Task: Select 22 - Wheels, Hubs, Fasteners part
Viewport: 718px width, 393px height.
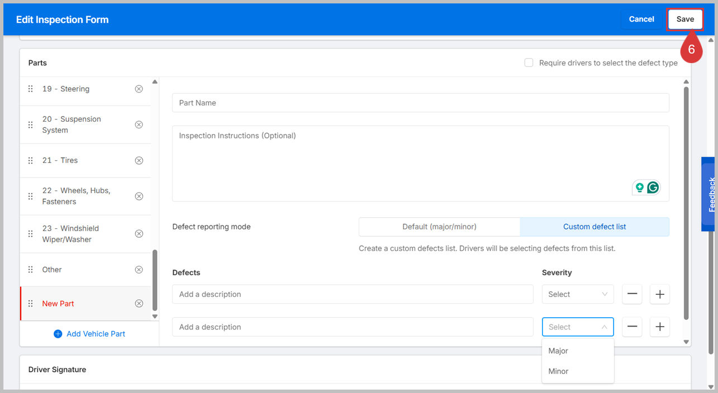Action: [85, 196]
